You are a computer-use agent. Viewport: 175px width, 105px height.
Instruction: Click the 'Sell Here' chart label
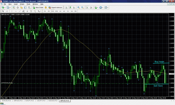[158, 86]
